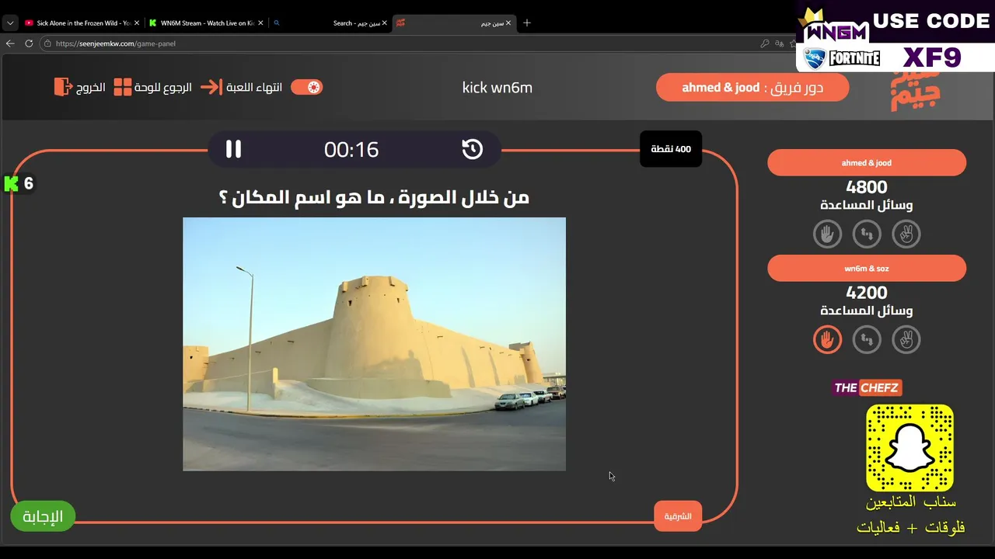This screenshot has height=559, width=995.
Task: Use ahmed & jood middle lifeline icon
Action: [x=867, y=234]
